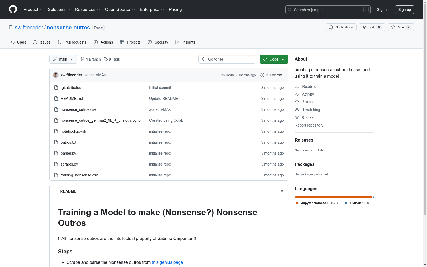
Task: Open the Pricing link
Action: tap(175, 10)
